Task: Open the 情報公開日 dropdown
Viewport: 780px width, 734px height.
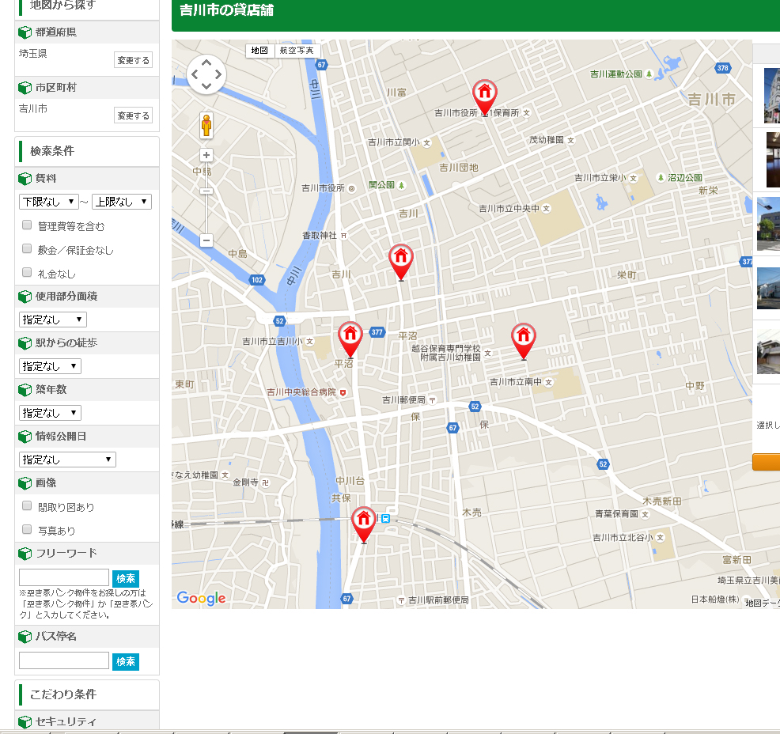Action: tap(67, 460)
